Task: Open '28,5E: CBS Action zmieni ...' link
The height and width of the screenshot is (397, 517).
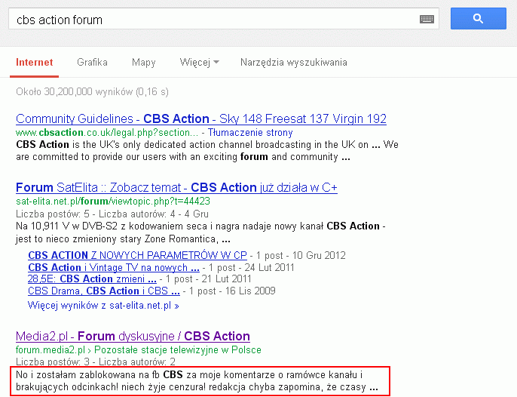Action: (92, 279)
